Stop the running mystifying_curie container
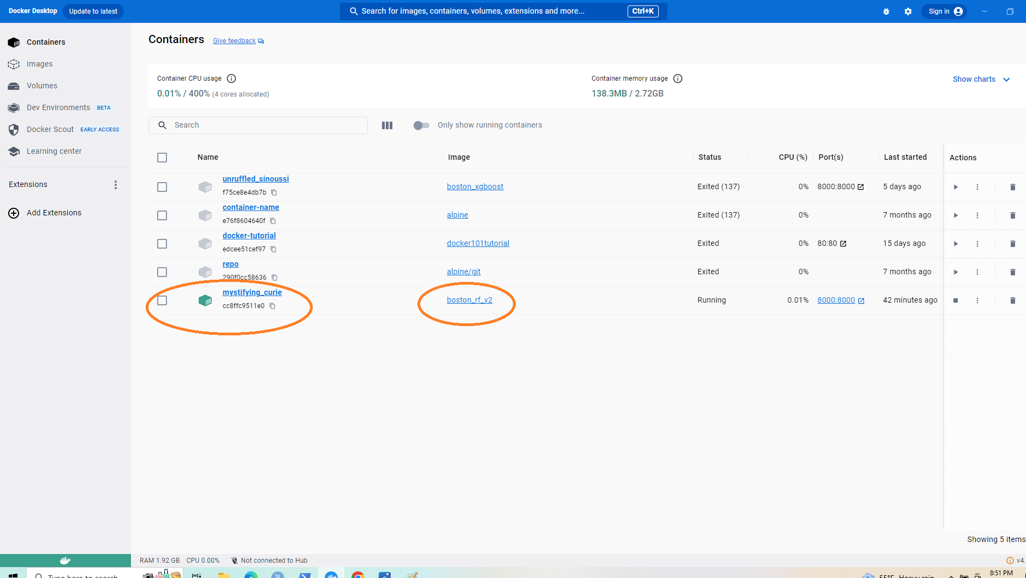Image resolution: width=1026 pixels, height=578 pixels. pos(956,300)
